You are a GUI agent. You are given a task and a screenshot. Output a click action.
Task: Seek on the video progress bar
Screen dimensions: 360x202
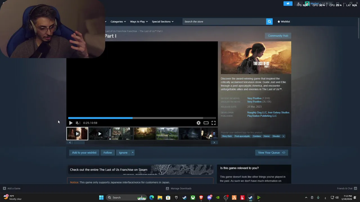(x=142, y=118)
